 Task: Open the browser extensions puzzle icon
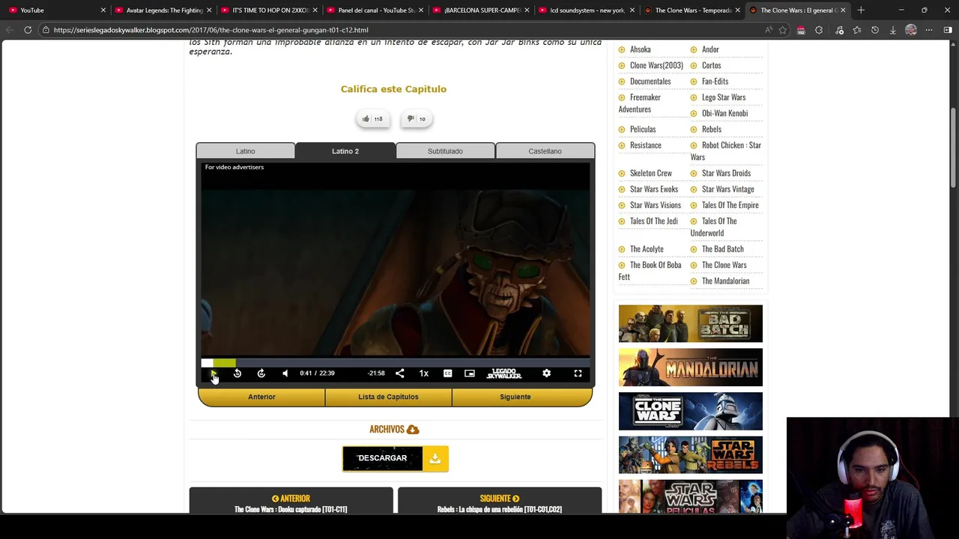coord(819,30)
